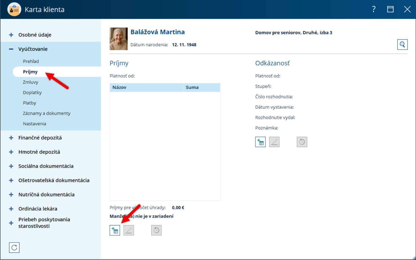Add a new Odkázanosť record with the calendar-plus icon
Viewport: 416px width, 260px height.
click(x=260, y=142)
